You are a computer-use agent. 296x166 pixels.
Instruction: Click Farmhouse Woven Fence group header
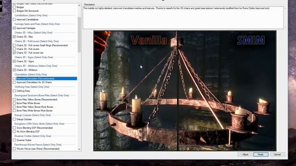(x=38, y=145)
